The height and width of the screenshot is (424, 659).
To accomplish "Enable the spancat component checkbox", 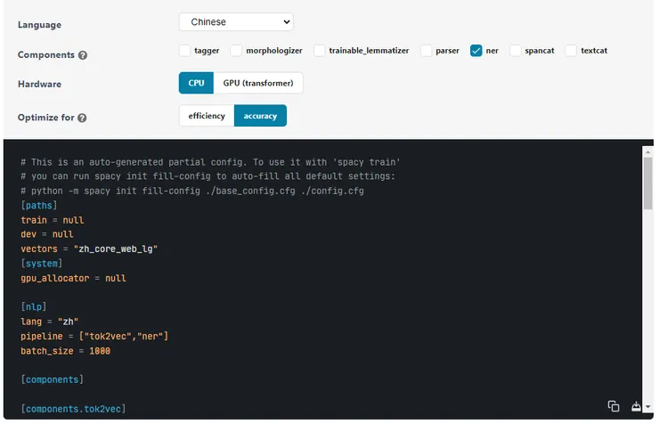I will (516, 51).
